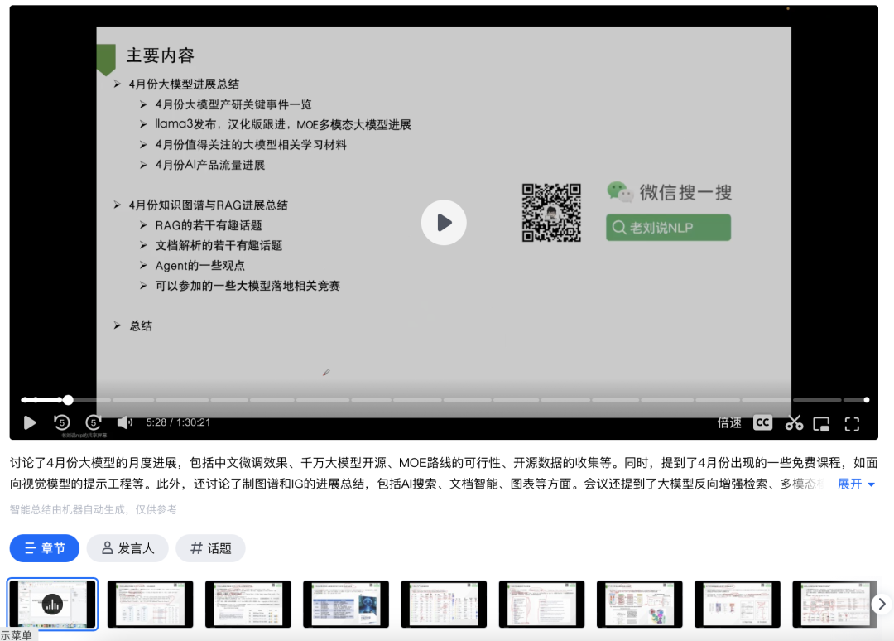Enable picture-in-picture mode

821,423
